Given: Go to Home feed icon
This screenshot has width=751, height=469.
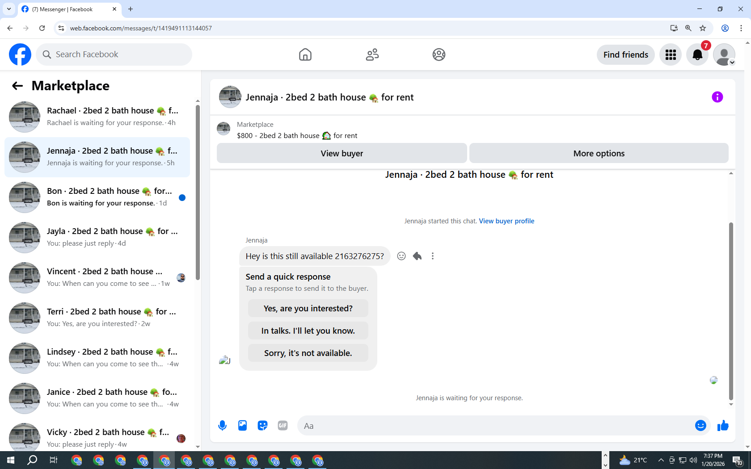Looking at the screenshot, I should point(305,54).
